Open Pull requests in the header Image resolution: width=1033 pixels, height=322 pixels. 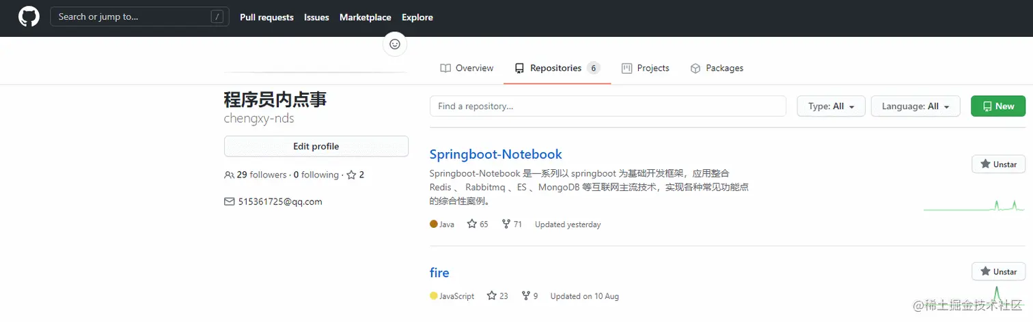click(x=266, y=17)
